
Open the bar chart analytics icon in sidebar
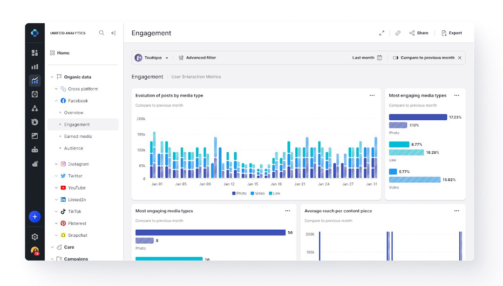pyautogui.click(x=34, y=66)
